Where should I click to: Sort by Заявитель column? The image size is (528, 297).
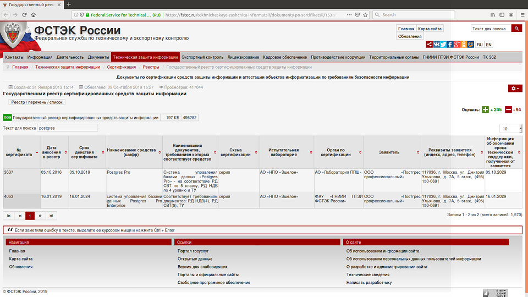[392, 152]
